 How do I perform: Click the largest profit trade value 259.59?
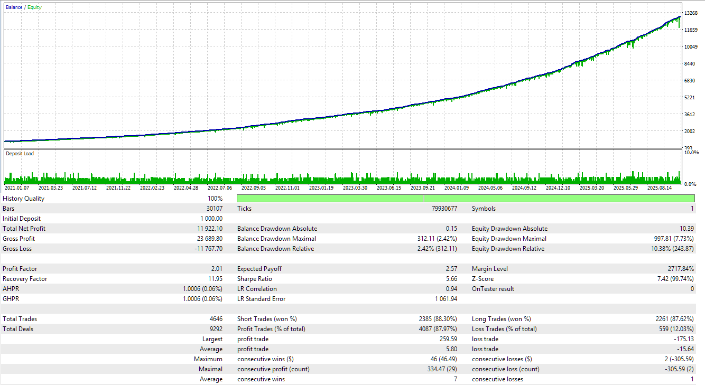tap(448, 339)
